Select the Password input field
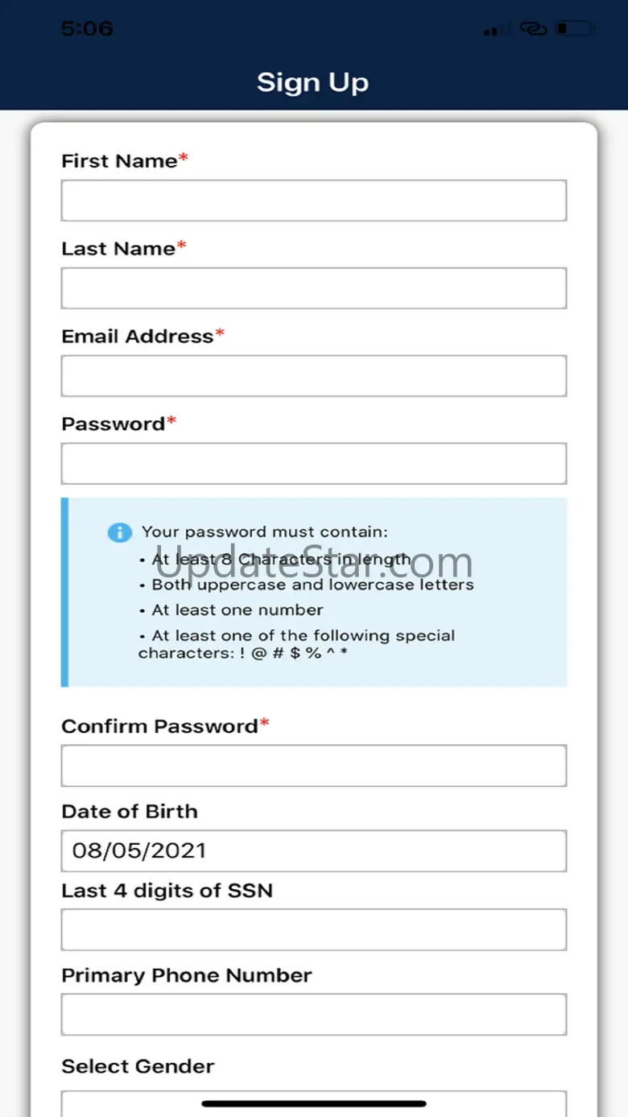The height and width of the screenshot is (1117, 628). click(314, 464)
